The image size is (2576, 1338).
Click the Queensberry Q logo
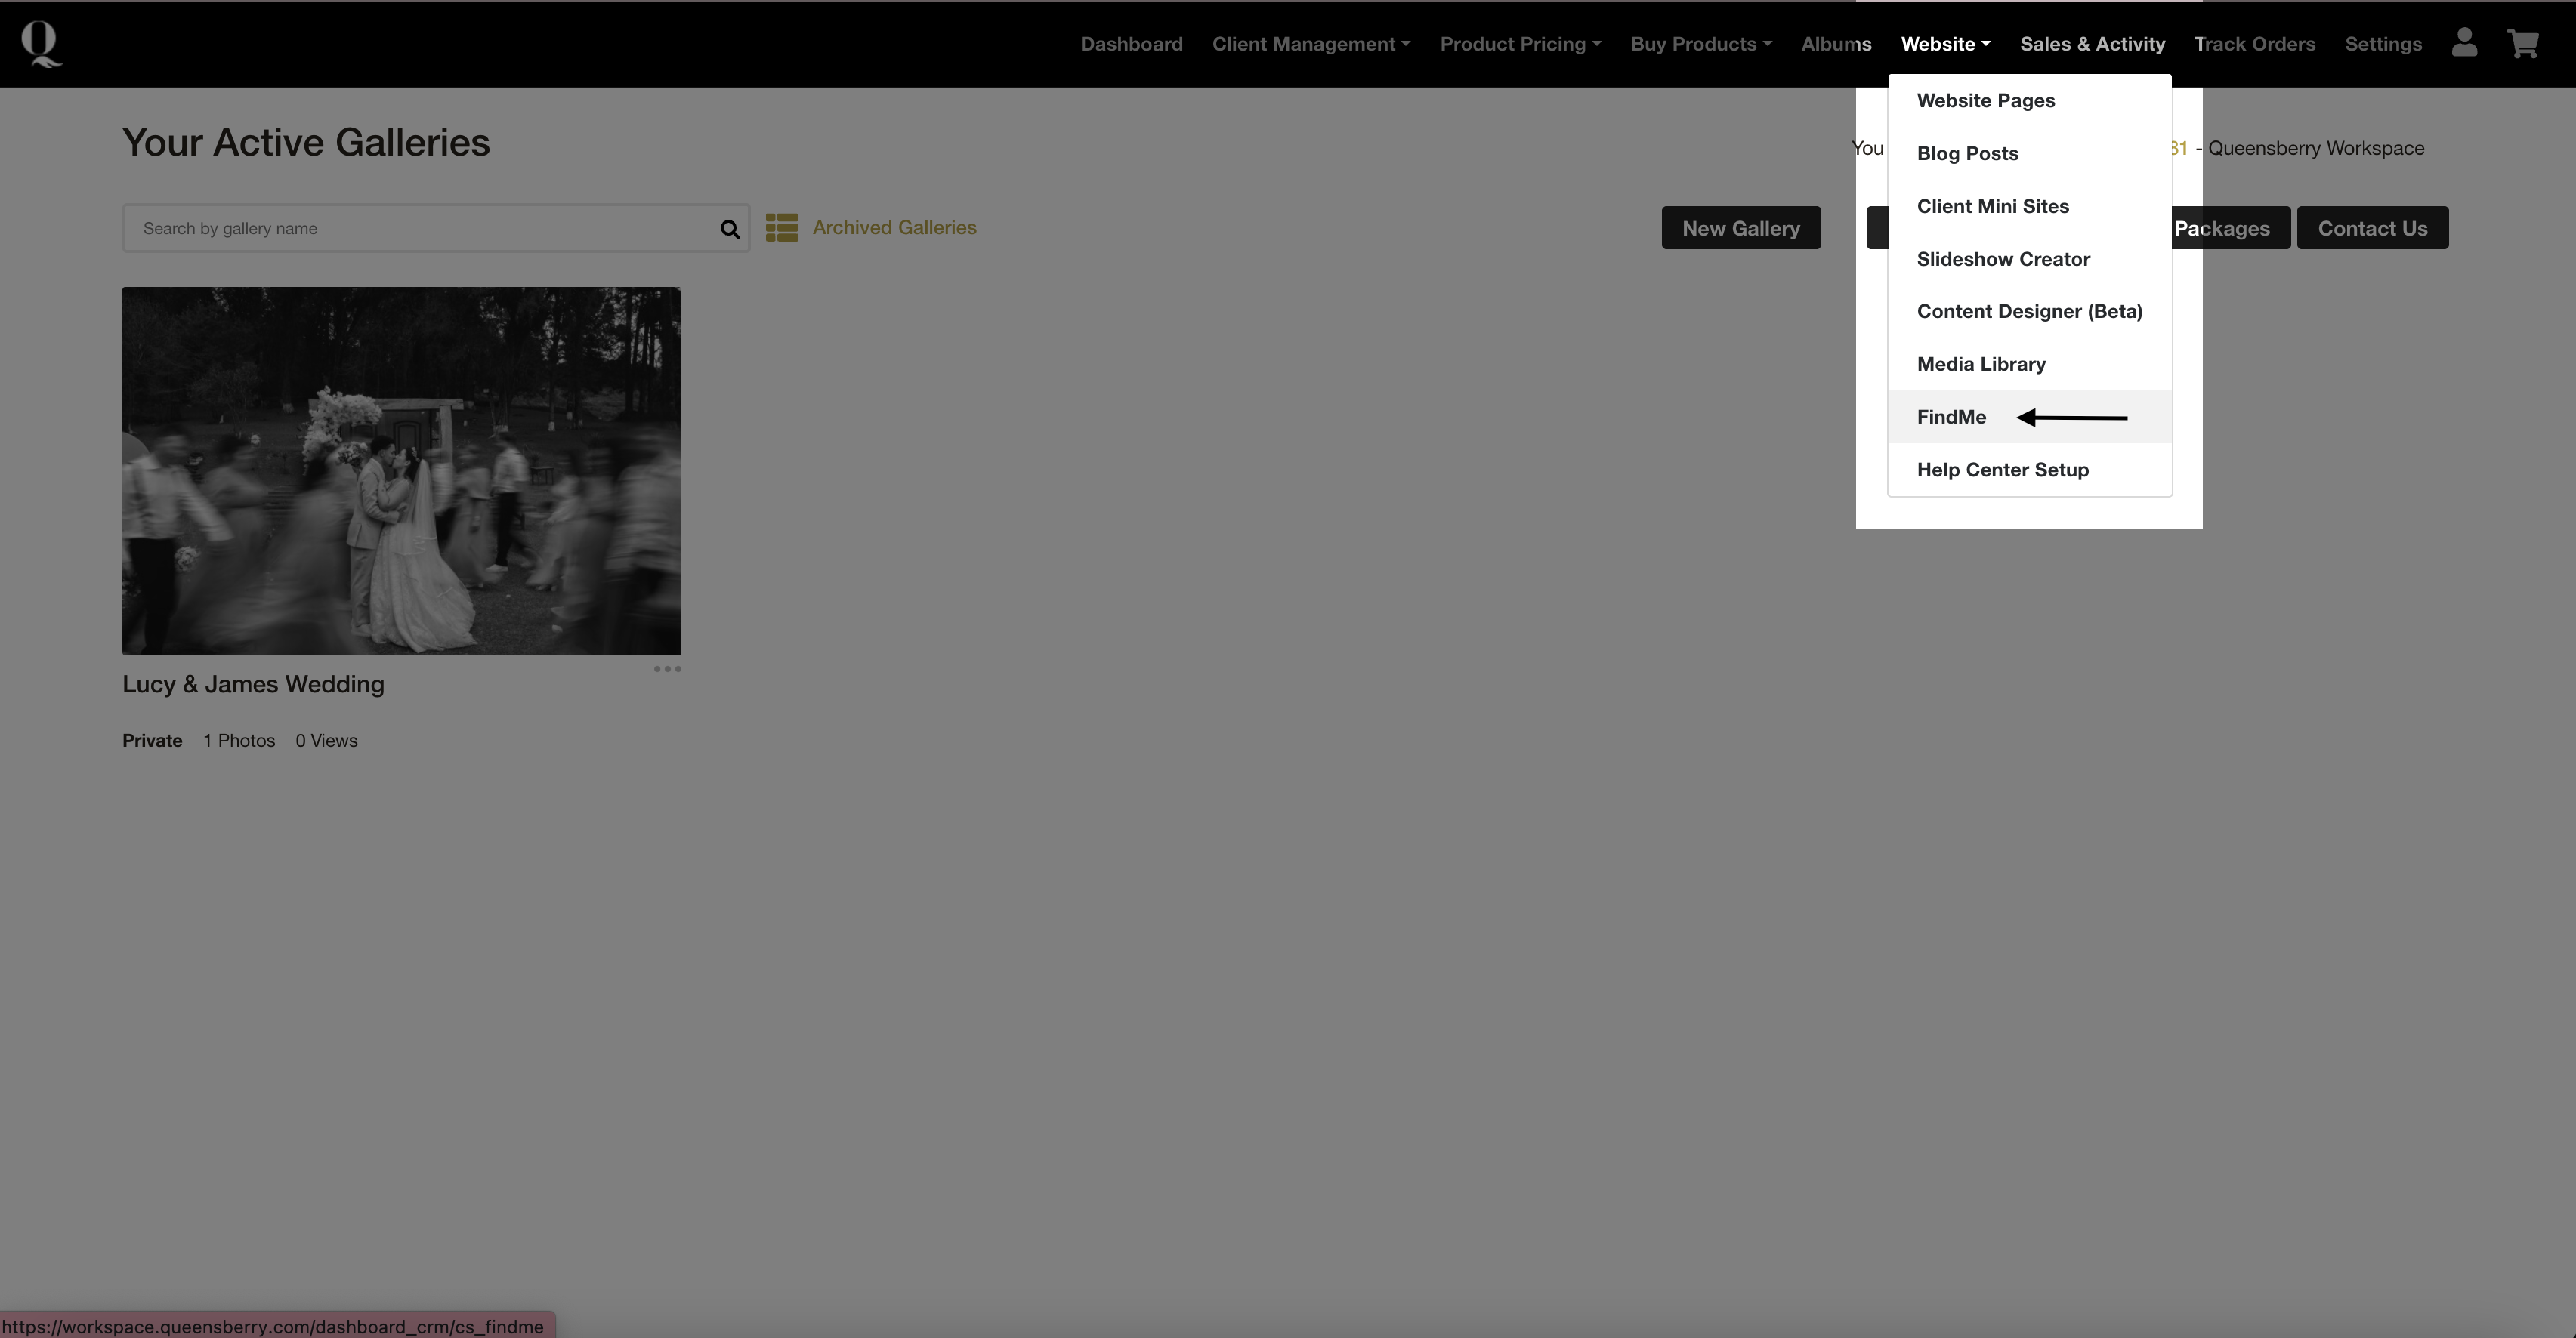coord(41,44)
